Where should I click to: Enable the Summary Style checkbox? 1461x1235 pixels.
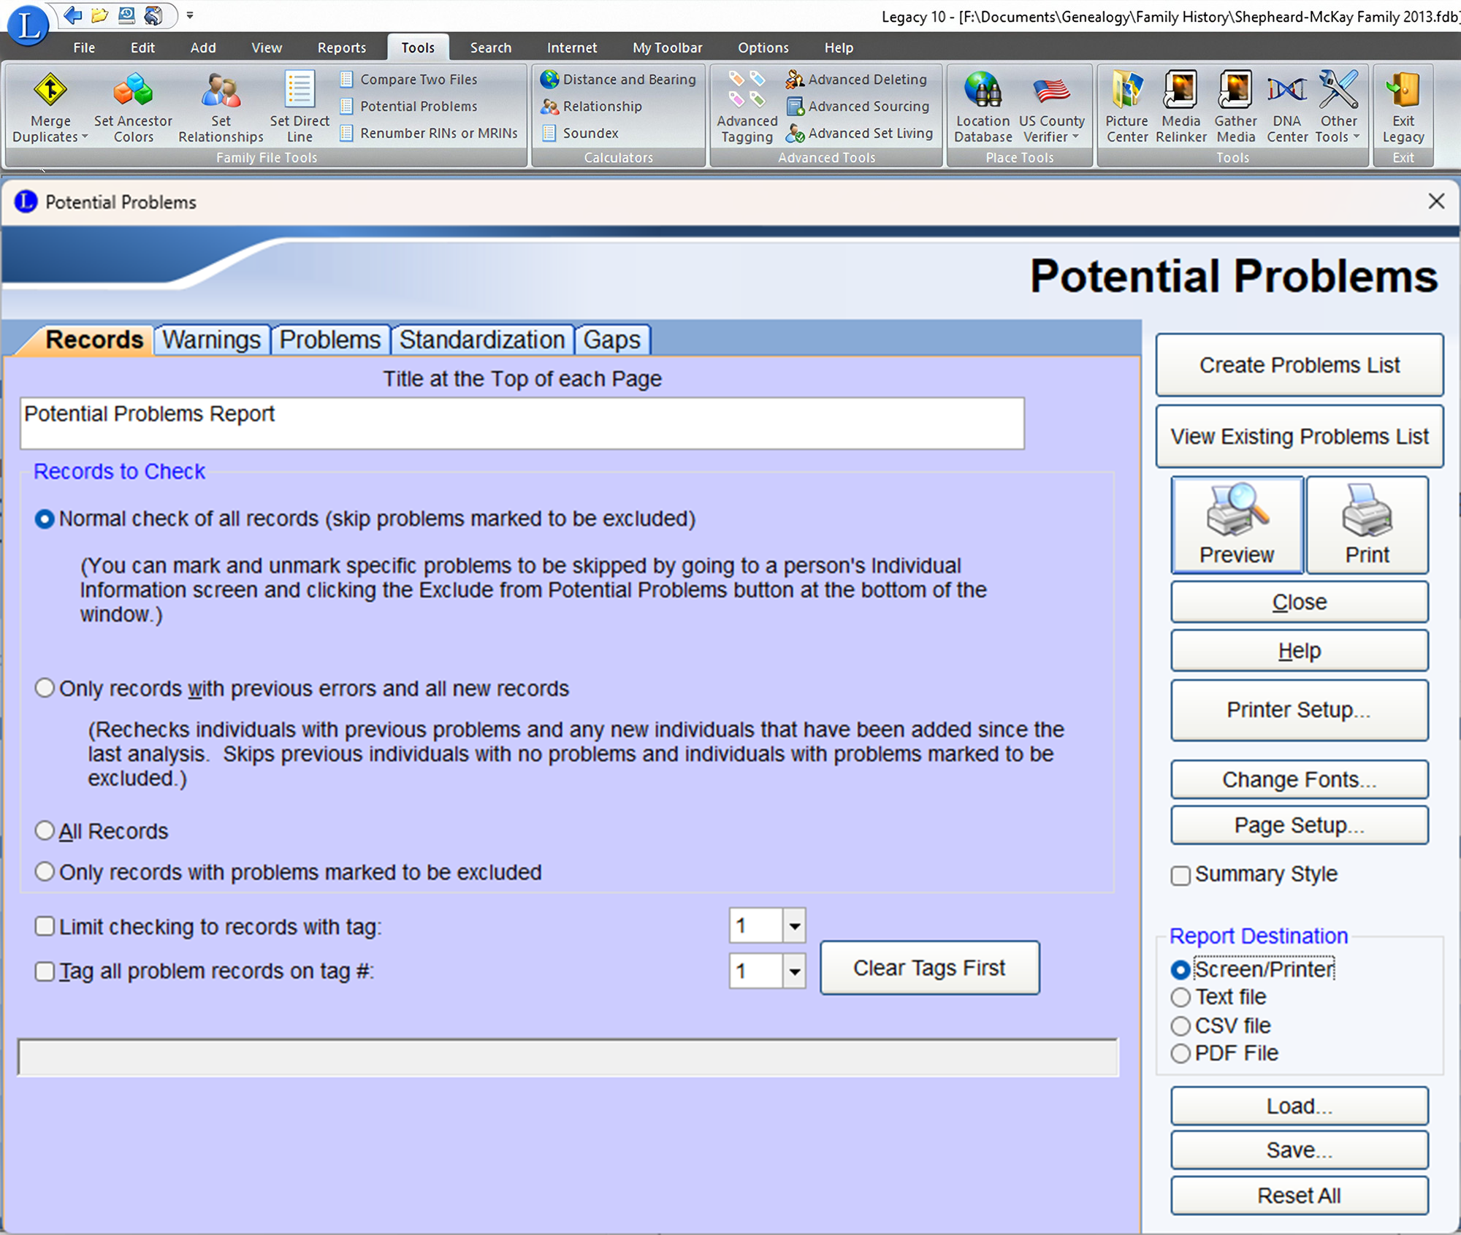coord(1180,875)
